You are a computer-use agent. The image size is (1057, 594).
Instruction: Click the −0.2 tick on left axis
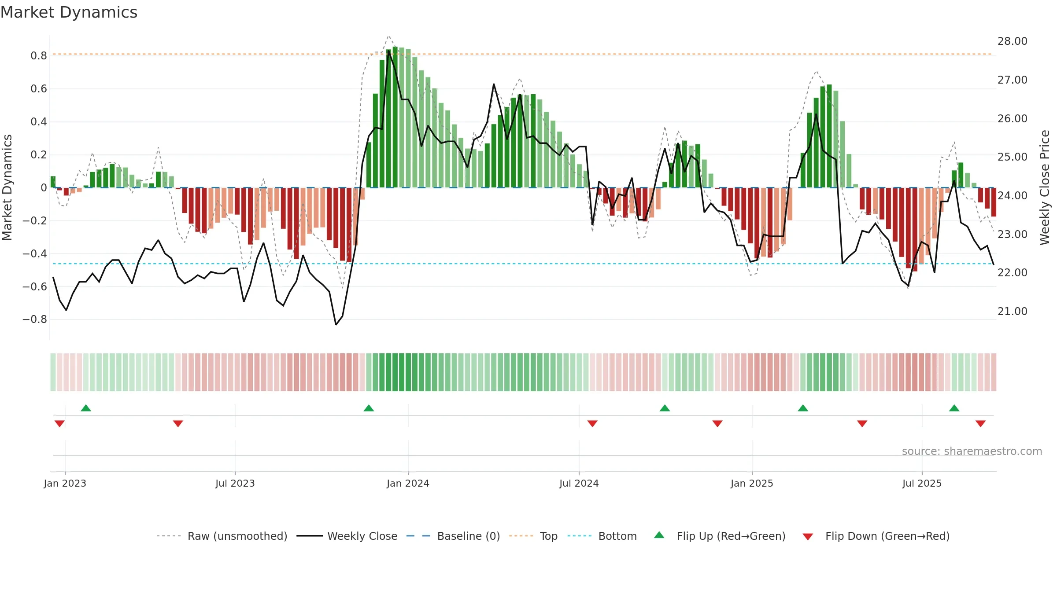coord(35,220)
